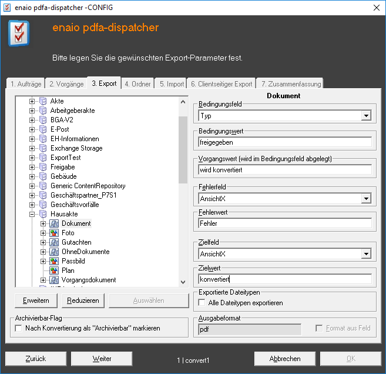
Task: Switch to the 4. Ordner tab
Action: click(137, 84)
